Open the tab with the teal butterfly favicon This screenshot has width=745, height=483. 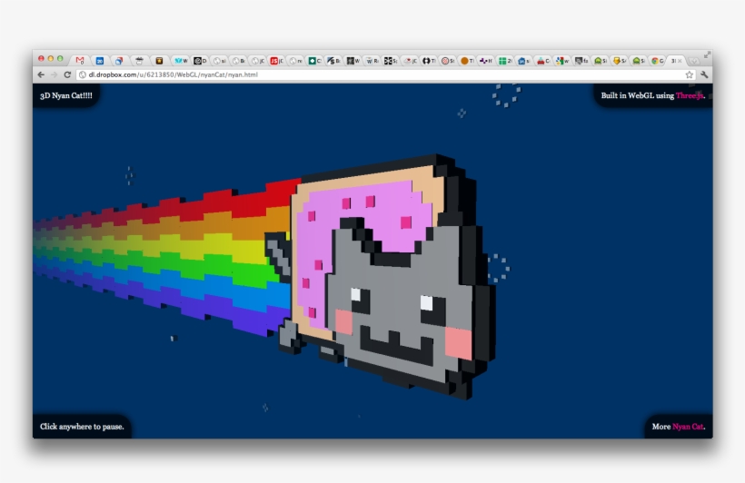[x=182, y=61]
